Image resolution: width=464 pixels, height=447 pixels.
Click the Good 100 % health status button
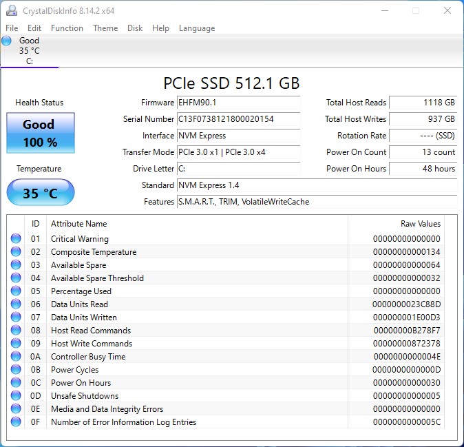pyautogui.click(x=39, y=134)
